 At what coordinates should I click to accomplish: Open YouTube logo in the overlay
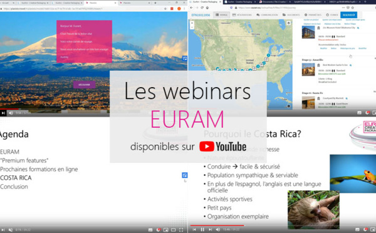[x=222, y=147]
